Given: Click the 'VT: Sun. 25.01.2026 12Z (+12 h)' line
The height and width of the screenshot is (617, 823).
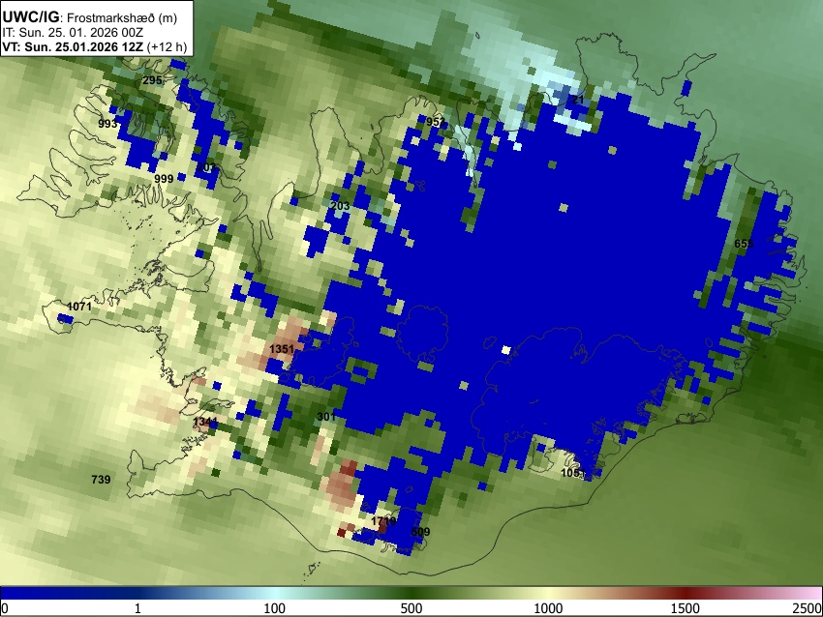Looking at the screenshot, I should point(95,46).
